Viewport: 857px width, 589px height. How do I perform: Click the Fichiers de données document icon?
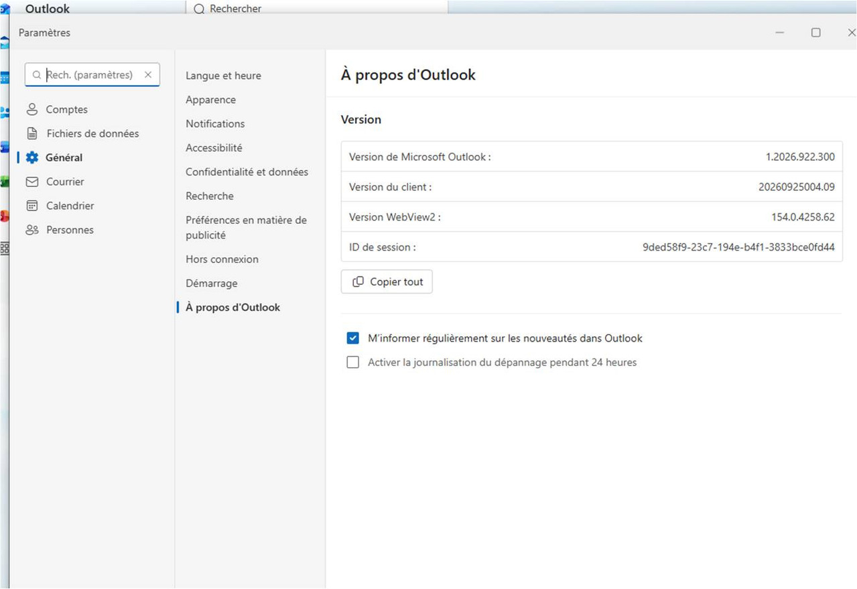(x=32, y=133)
